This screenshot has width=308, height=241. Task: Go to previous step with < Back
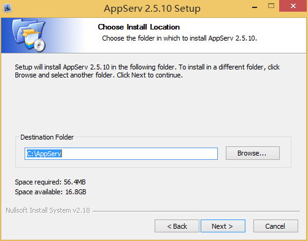177,226
